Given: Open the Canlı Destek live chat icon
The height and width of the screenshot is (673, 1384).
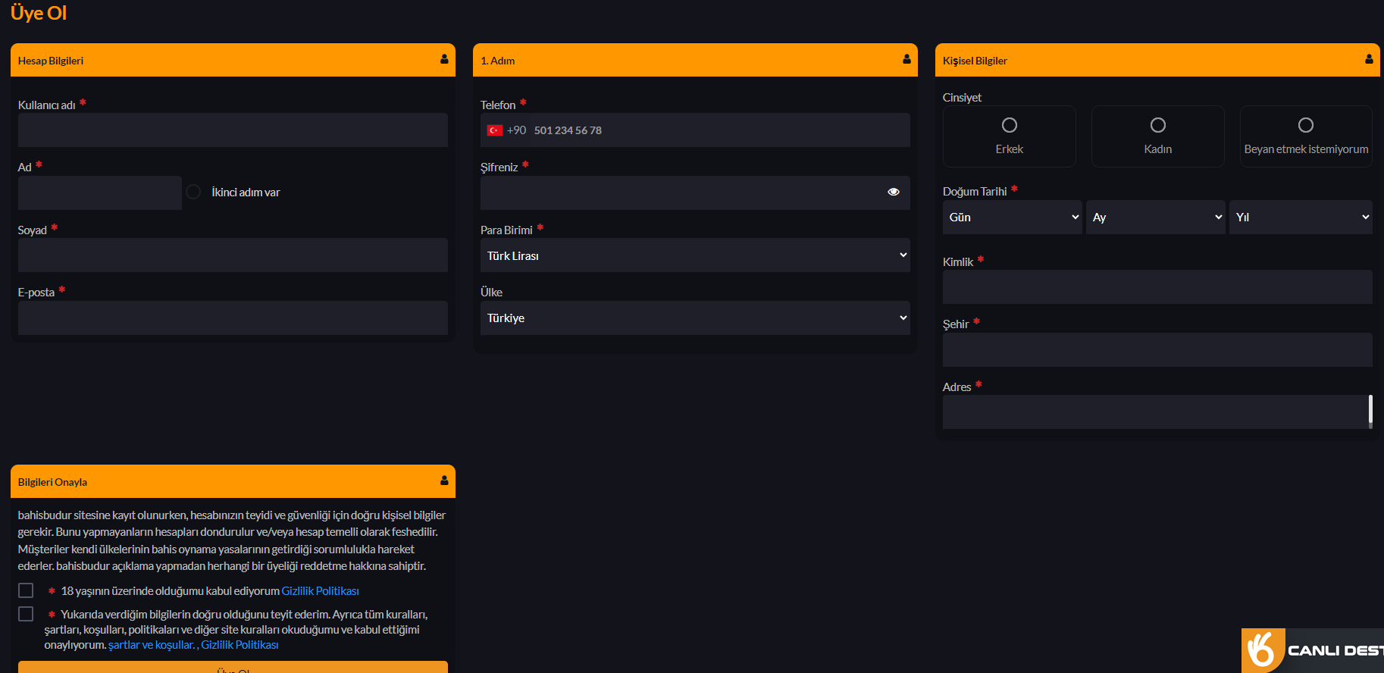Looking at the screenshot, I should click(1263, 650).
